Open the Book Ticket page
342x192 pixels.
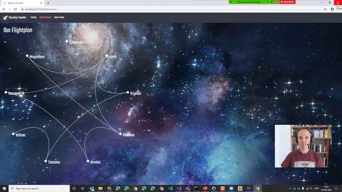tap(59, 18)
